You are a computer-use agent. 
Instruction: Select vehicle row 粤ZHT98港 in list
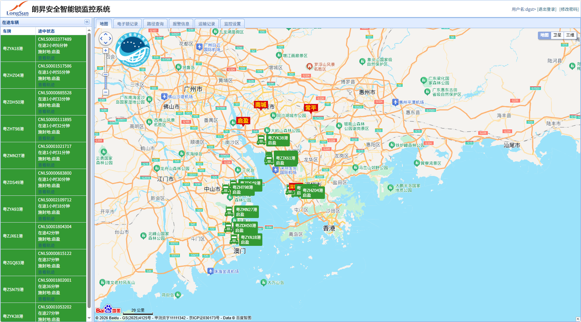pos(13,129)
